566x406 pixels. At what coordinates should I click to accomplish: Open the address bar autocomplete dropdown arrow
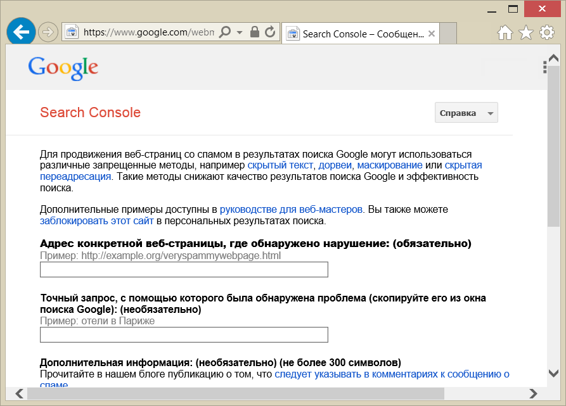pos(240,32)
